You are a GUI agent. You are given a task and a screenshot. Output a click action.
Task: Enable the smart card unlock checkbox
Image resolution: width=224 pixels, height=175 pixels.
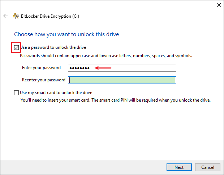16,93
